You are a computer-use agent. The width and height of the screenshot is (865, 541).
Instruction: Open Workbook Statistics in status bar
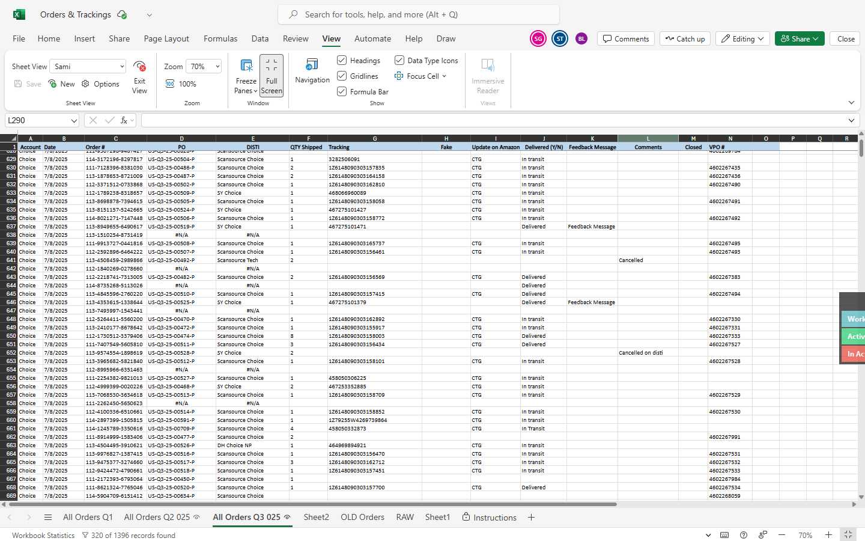[43, 535]
